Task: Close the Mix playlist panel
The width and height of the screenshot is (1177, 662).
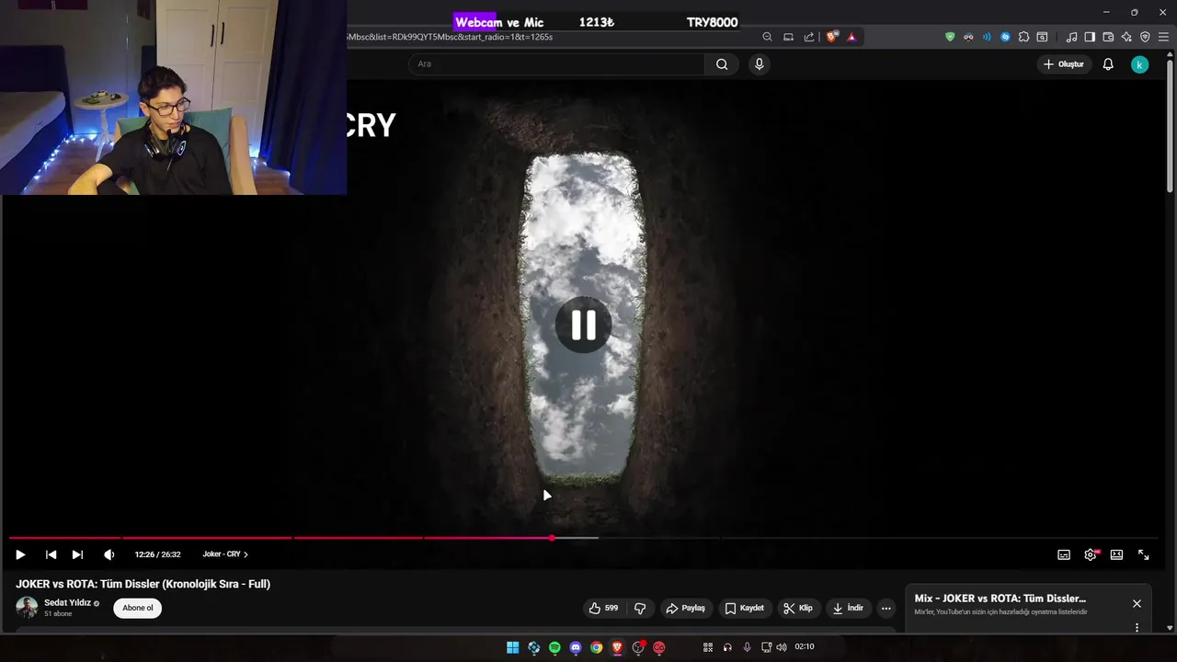Action: pos(1137,604)
